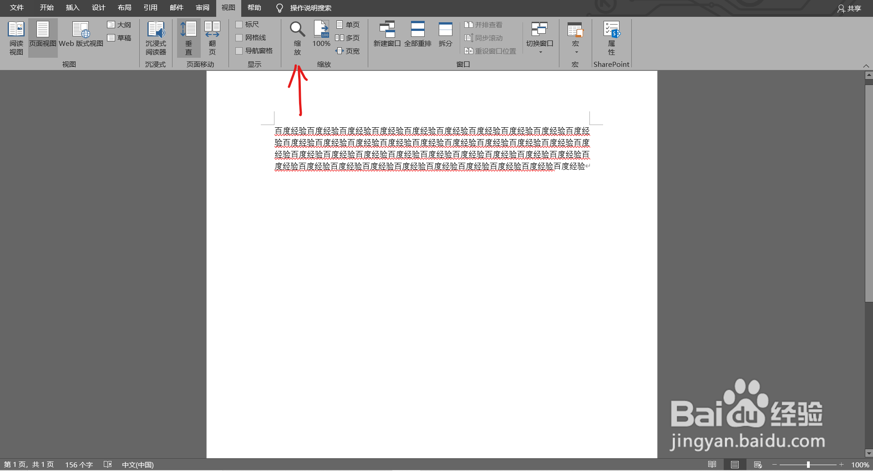Switch to the 开始 tab
The width and height of the screenshot is (873, 471).
[46, 8]
